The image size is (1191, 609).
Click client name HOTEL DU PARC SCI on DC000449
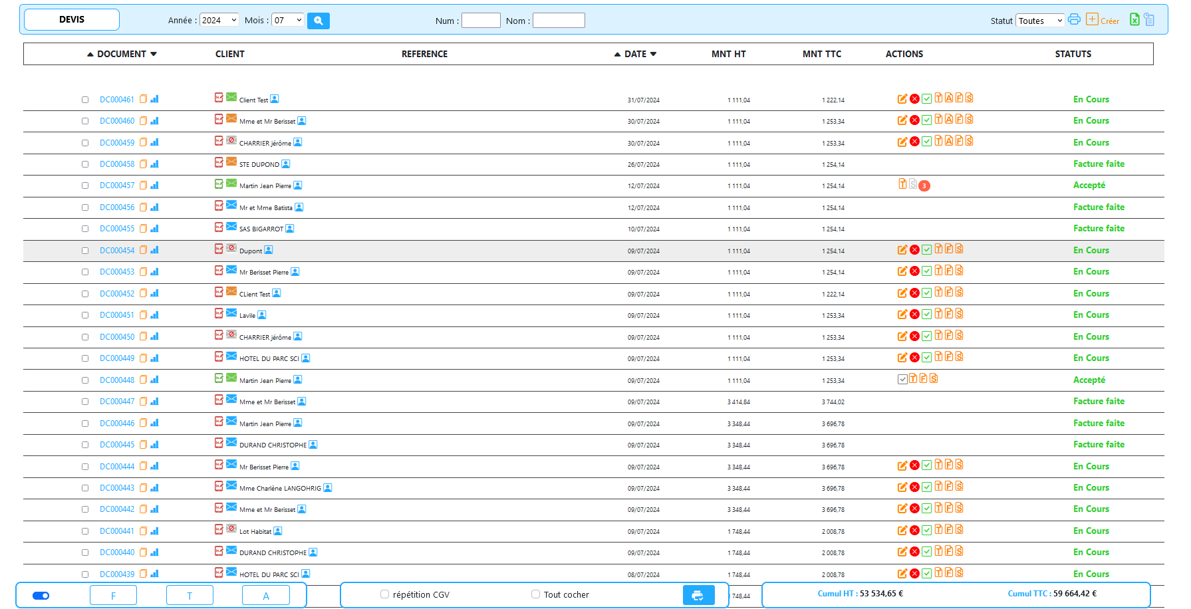coord(269,359)
